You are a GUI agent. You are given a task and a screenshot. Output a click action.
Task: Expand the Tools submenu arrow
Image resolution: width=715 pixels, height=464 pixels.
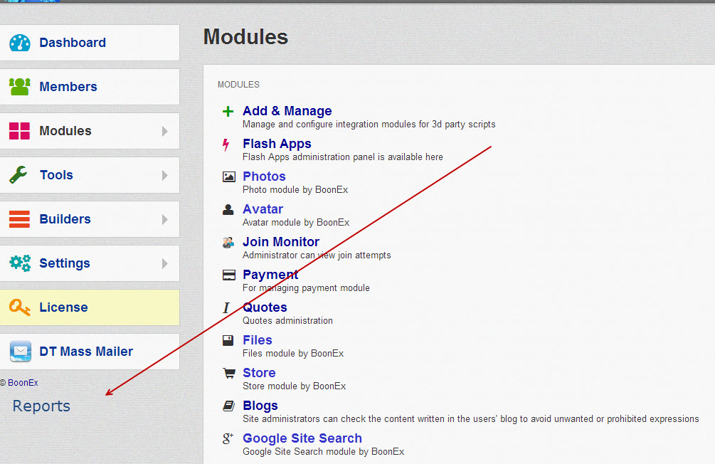tap(165, 175)
